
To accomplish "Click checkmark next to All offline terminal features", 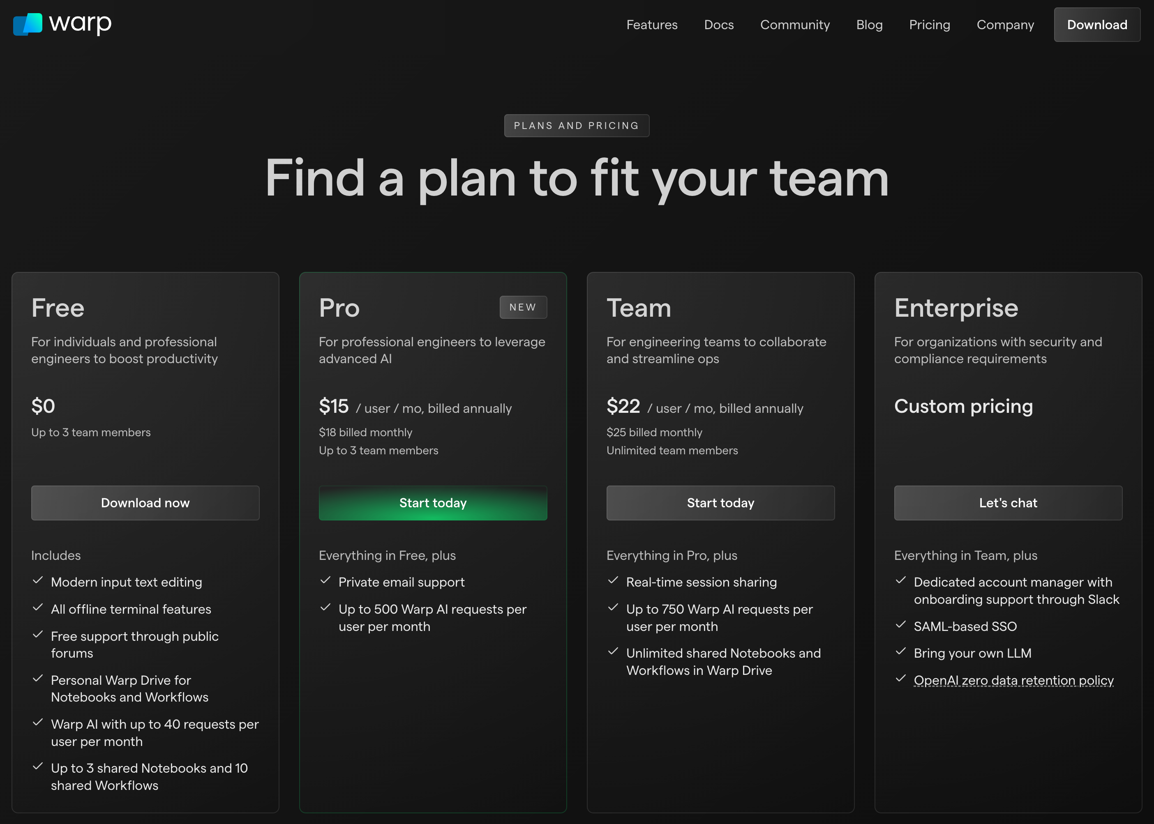I will tap(37, 608).
